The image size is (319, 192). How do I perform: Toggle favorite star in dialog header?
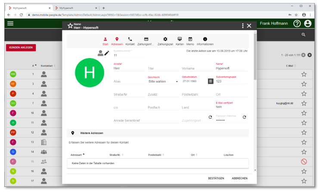coord(70,26)
